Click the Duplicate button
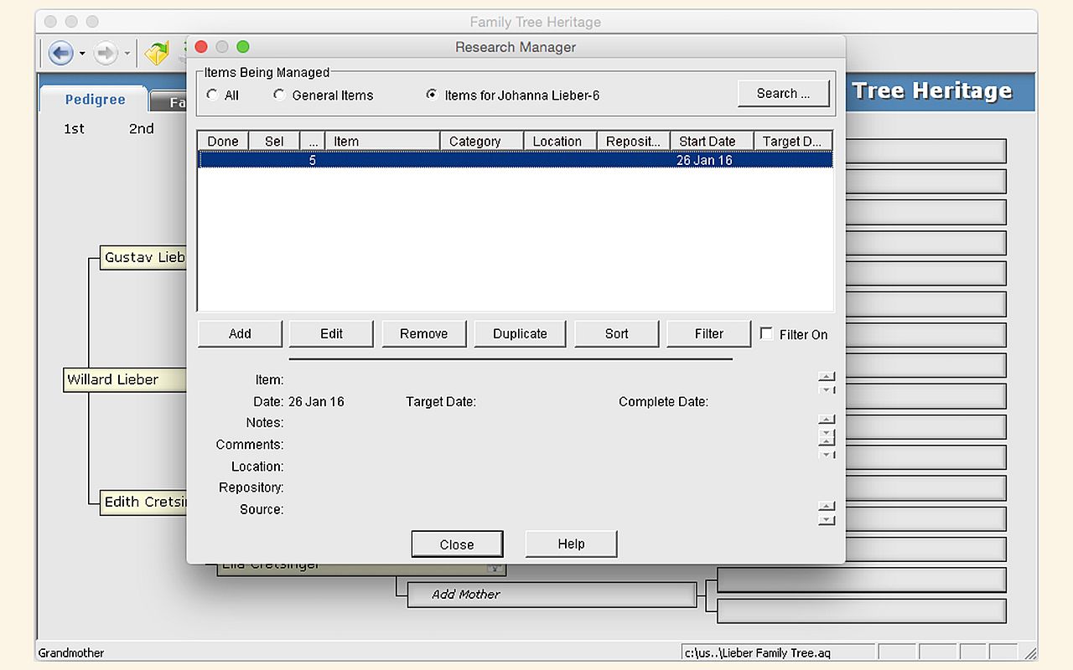The width and height of the screenshot is (1073, 670). (520, 333)
